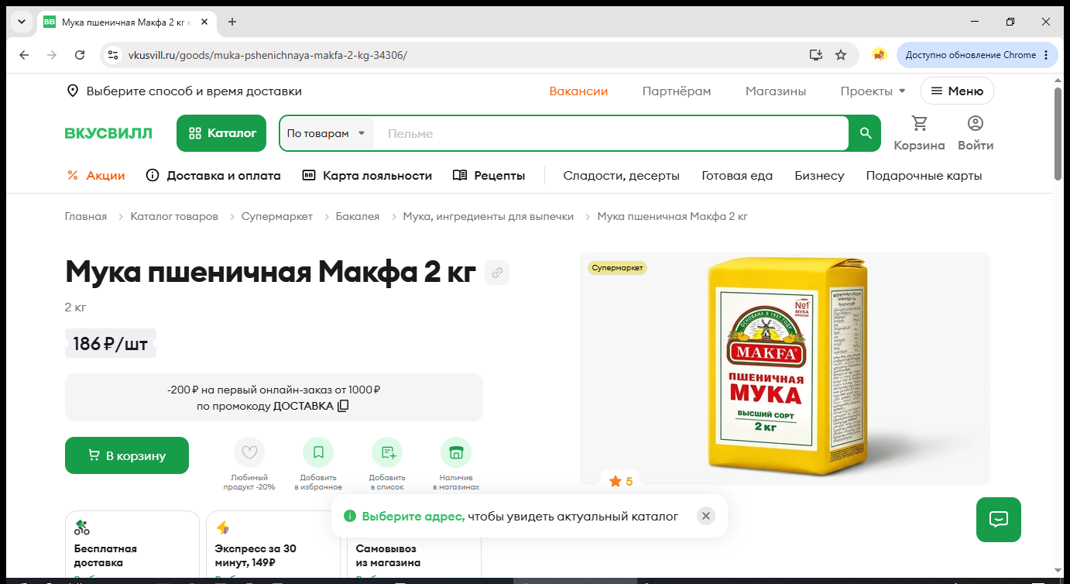The width and height of the screenshot is (1070, 584).
Task: Go to Акции promotions
Action: [96, 176]
